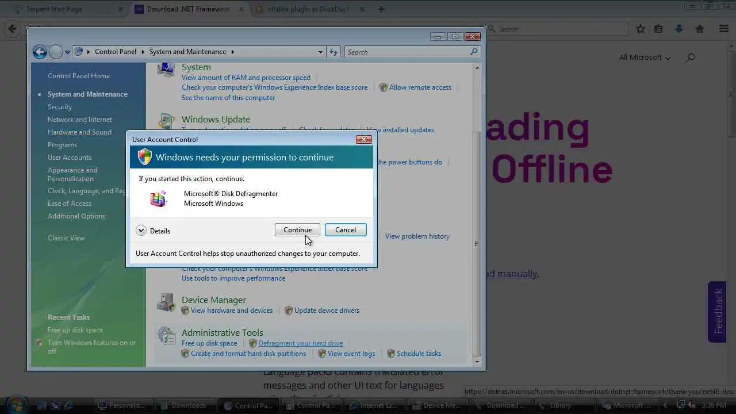Image resolution: width=736 pixels, height=414 pixels.
Task: Click the Device Manager icon
Action: 166,302
